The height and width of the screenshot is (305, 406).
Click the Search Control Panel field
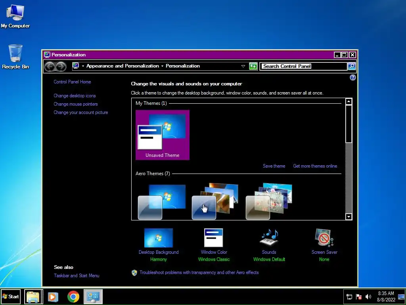pos(303,66)
